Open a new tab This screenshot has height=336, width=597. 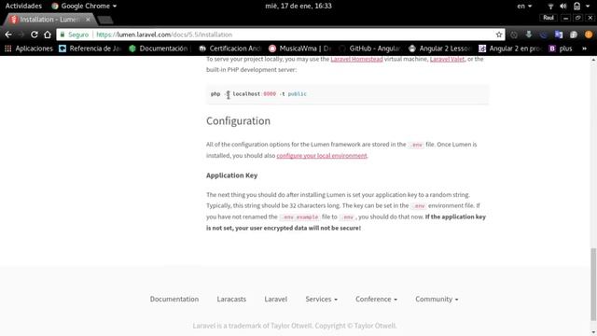click(105, 20)
